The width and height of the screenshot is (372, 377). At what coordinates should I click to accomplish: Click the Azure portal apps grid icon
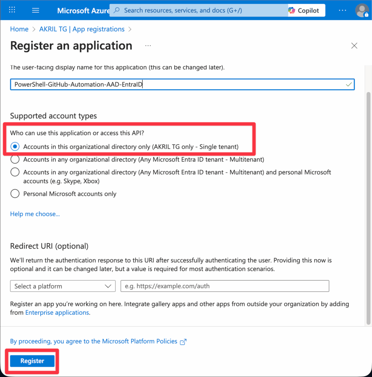coord(12,10)
